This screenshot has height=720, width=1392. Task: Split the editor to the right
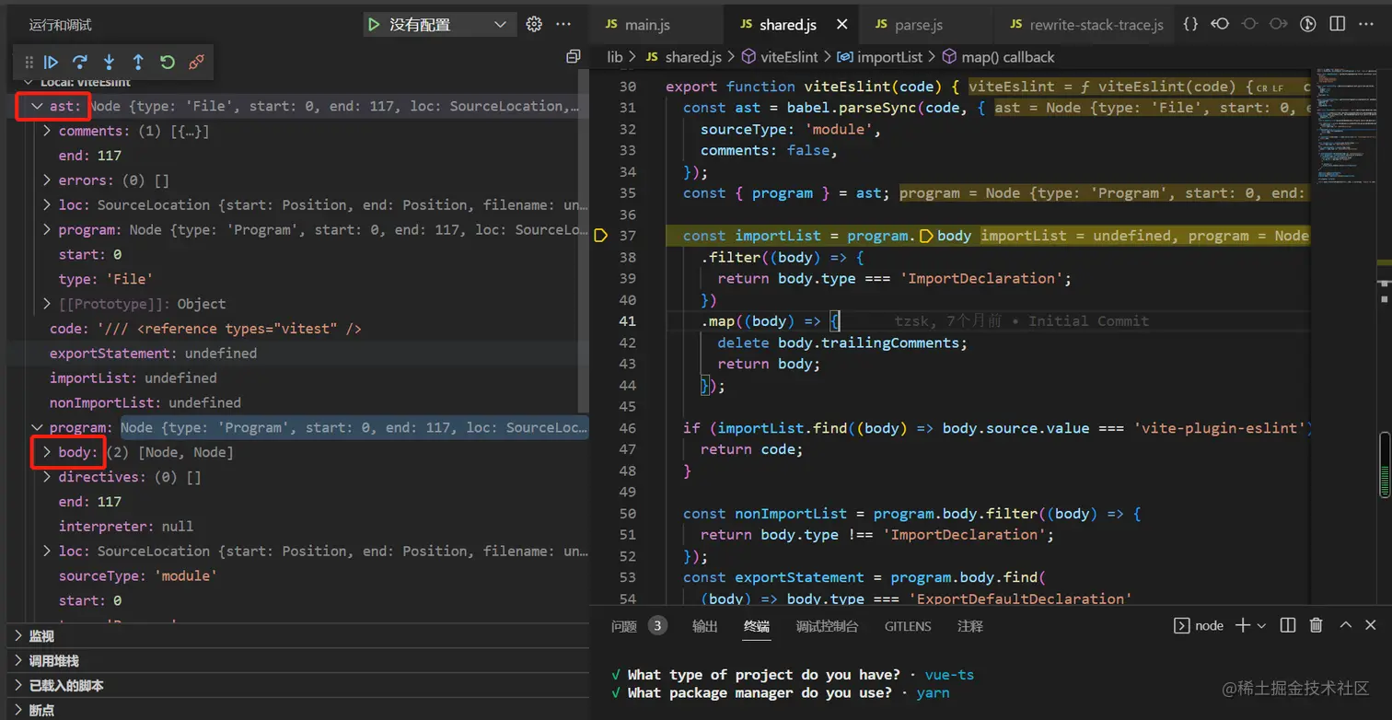(1338, 25)
